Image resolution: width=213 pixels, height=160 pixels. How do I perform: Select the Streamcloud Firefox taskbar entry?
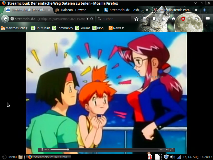(x=48, y=157)
